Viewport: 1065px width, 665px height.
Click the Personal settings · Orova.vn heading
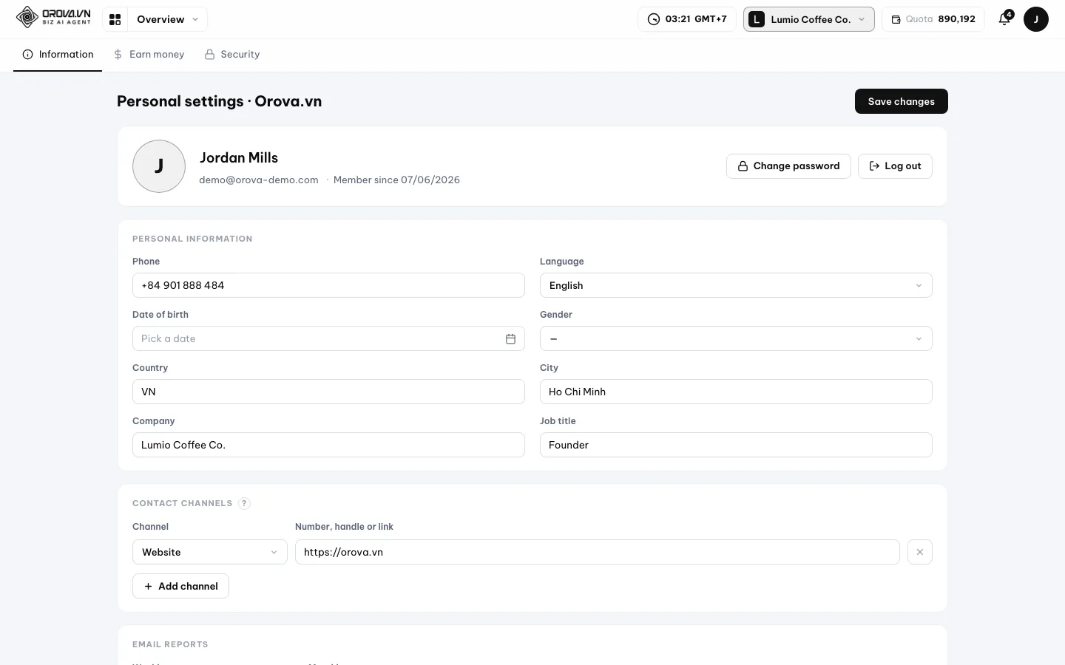click(x=220, y=101)
